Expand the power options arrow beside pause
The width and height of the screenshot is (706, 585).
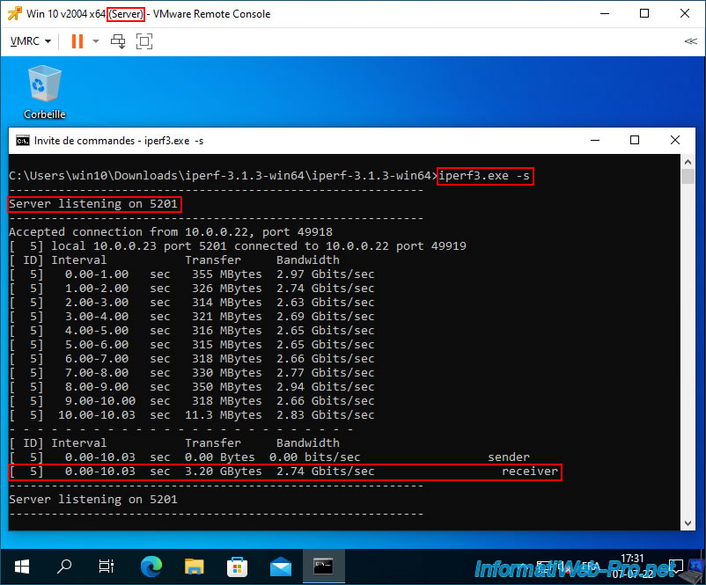point(95,41)
